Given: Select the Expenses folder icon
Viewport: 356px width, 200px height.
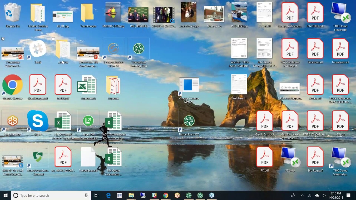Looking at the screenshot, I should [x=113, y=87].
